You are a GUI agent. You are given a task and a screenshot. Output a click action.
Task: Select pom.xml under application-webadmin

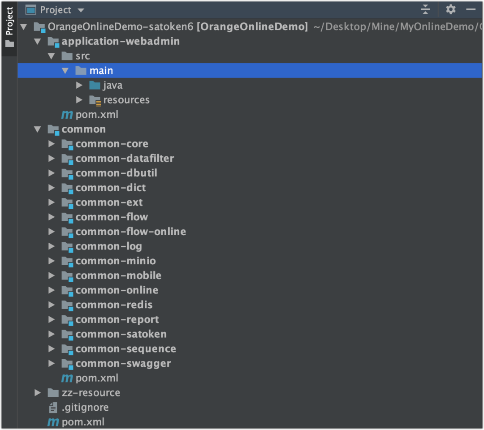tap(97, 114)
